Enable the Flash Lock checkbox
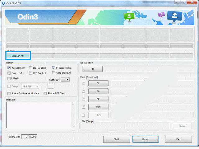 pos(9,73)
